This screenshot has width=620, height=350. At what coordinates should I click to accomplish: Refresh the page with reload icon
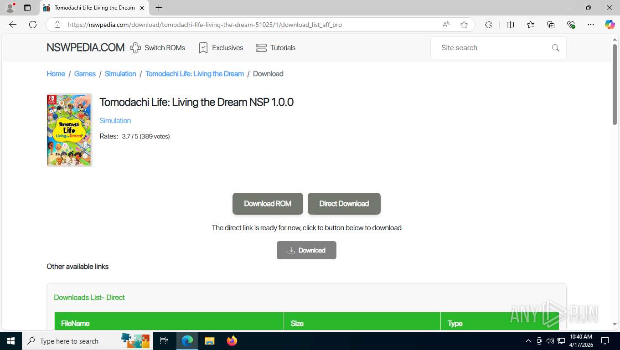(x=33, y=25)
